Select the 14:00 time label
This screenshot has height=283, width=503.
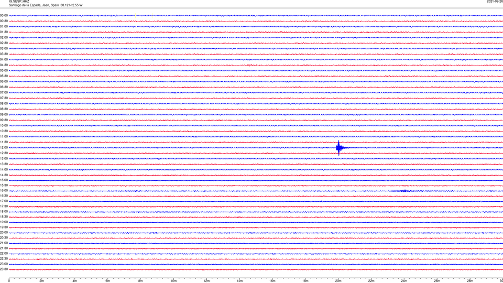coord(4,169)
